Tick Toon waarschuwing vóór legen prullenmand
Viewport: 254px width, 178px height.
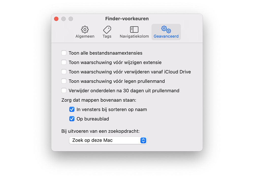[64, 81]
